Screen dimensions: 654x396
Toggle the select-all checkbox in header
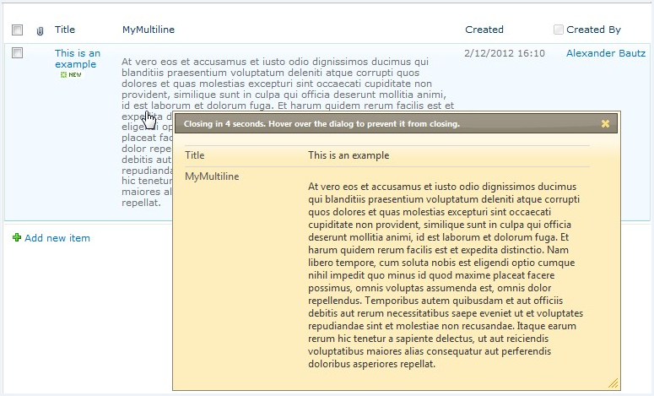click(x=18, y=30)
